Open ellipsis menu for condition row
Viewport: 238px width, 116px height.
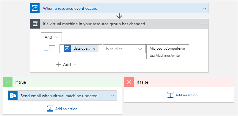click(194, 49)
